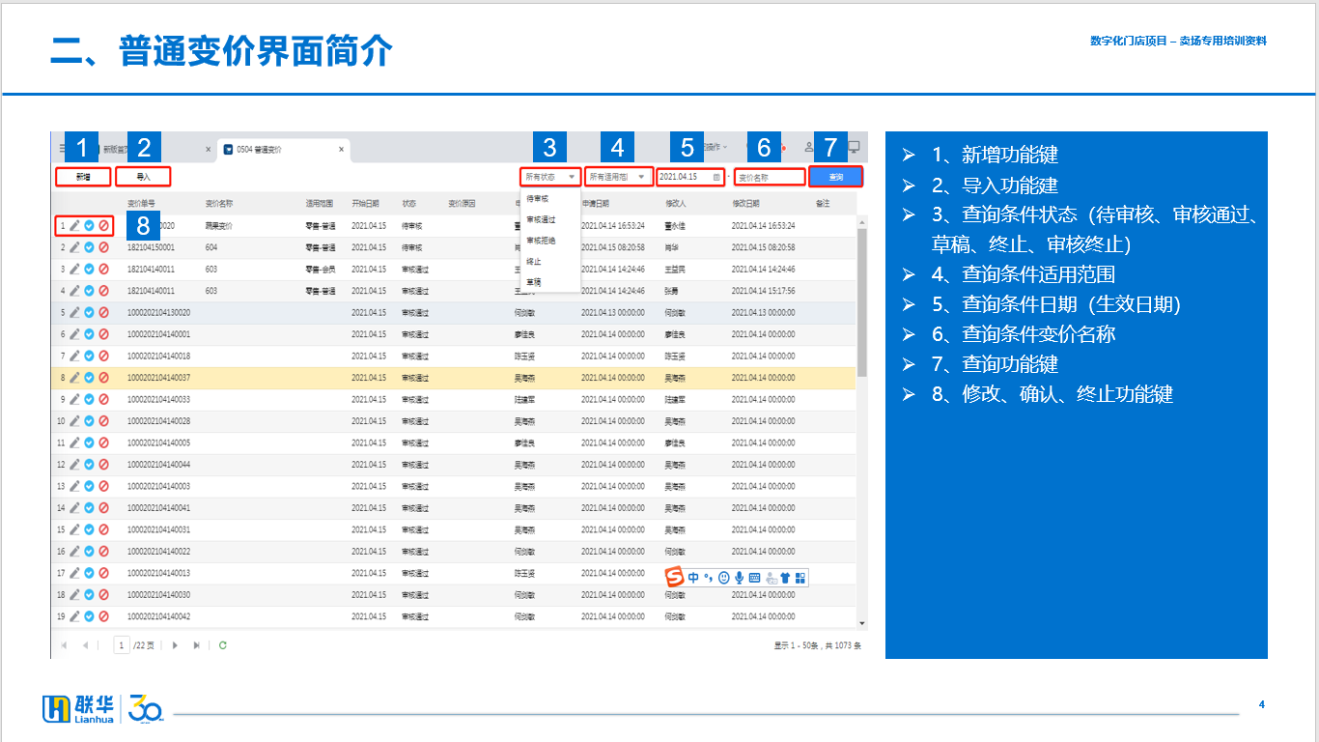The image size is (1319, 742).
Task: Click the confirm checkmark icon in row 2
Action: pos(89,247)
